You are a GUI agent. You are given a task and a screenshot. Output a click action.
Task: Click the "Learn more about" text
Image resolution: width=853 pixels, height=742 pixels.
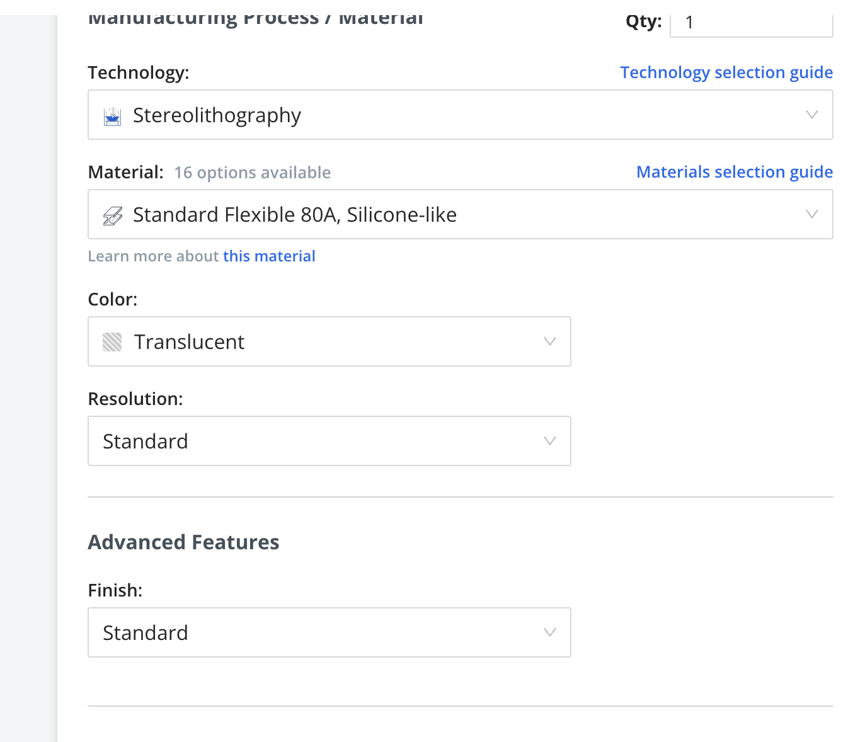154,256
